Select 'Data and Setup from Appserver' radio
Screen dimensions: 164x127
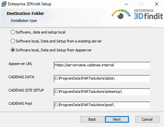point(13,50)
